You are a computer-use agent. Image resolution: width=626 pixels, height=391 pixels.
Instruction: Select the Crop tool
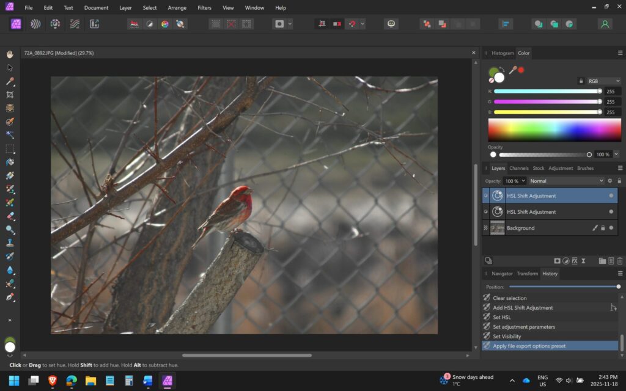coord(10,95)
